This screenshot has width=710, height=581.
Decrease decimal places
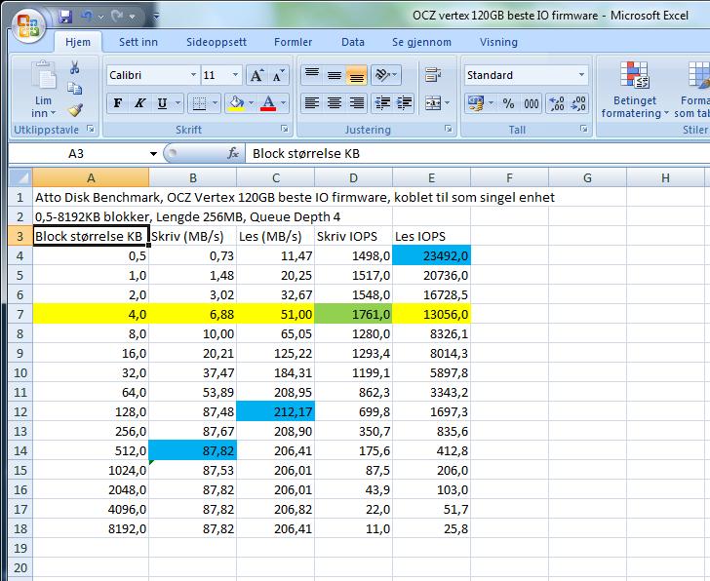tap(578, 103)
